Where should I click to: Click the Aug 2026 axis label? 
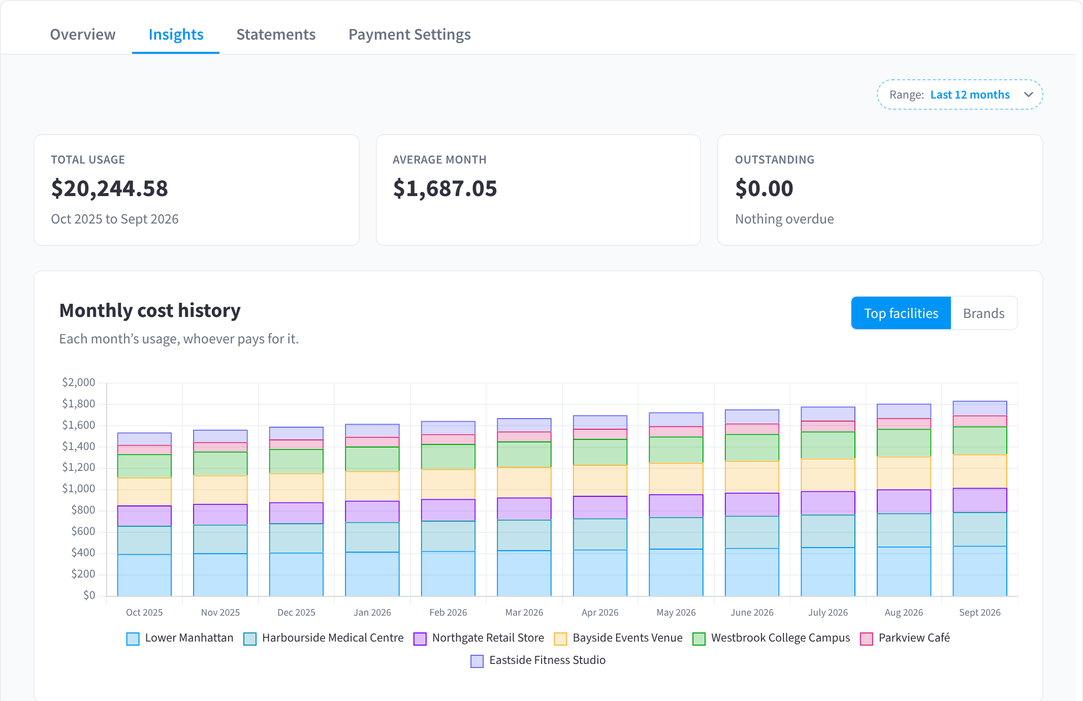(x=904, y=612)
